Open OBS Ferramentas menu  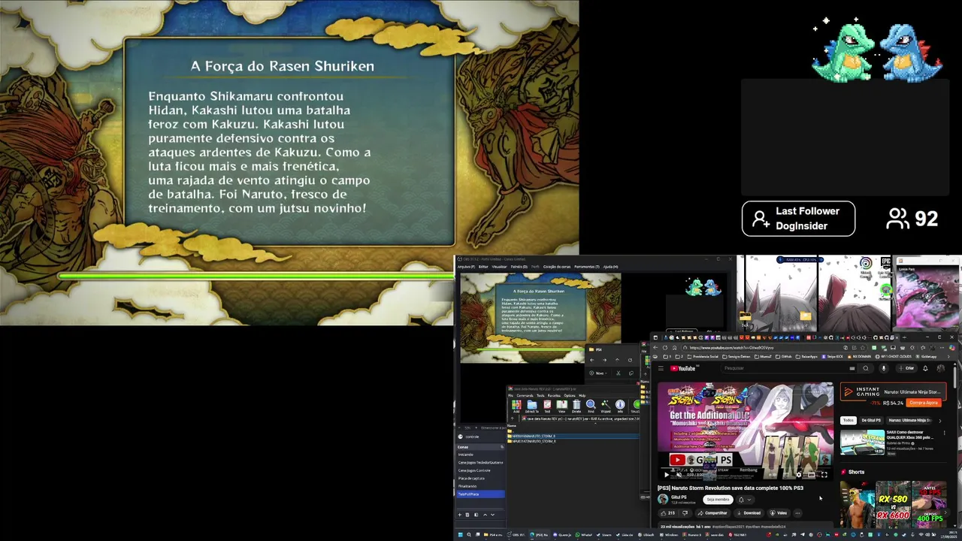pyautogui.click(x=586, y=267)
